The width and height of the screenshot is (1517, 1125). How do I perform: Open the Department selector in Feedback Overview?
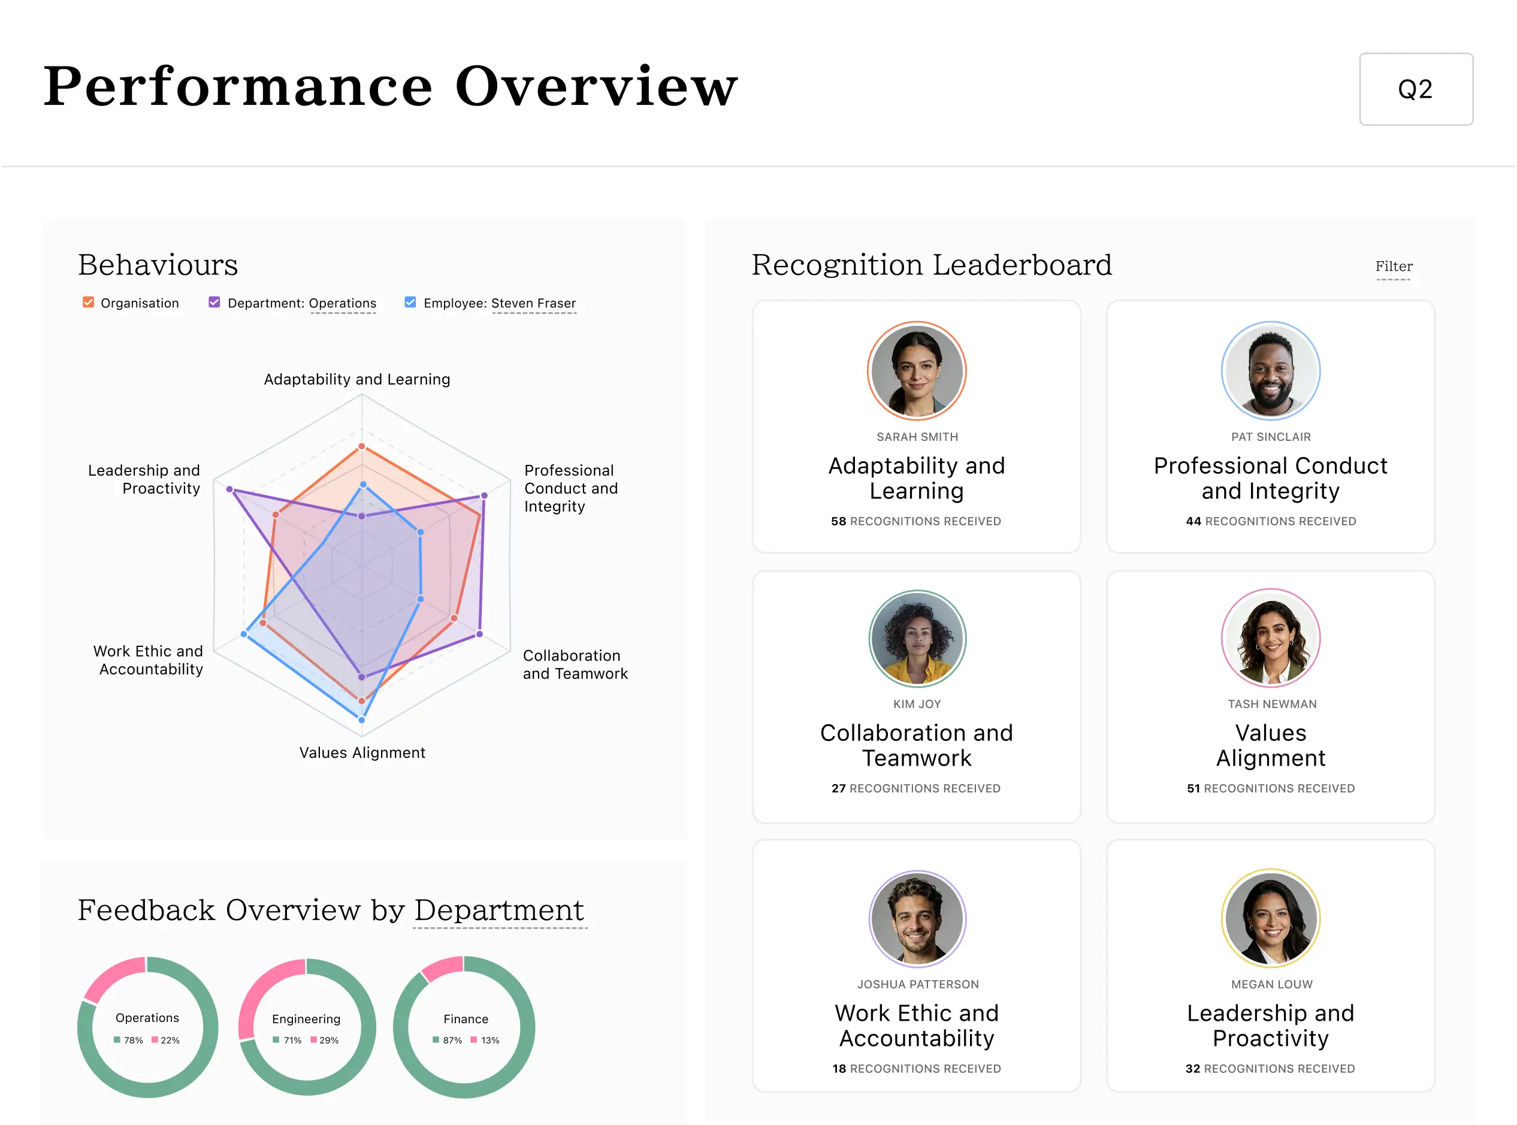pos(499,911)
